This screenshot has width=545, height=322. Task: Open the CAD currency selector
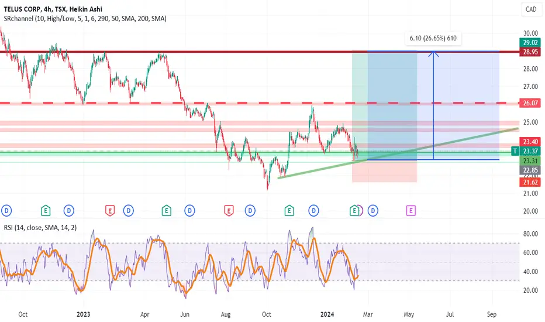click(531, 9)
